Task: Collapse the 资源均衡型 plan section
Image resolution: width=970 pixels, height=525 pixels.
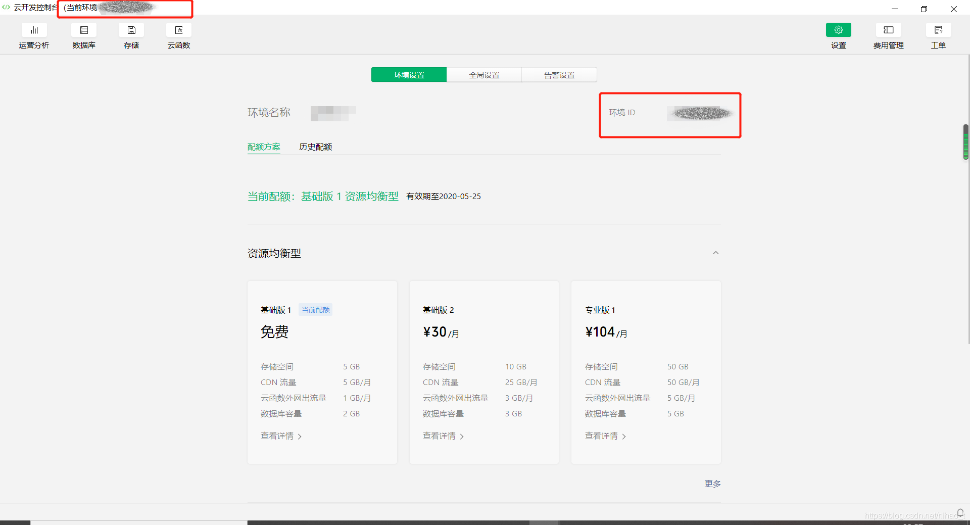Action: 715,253
